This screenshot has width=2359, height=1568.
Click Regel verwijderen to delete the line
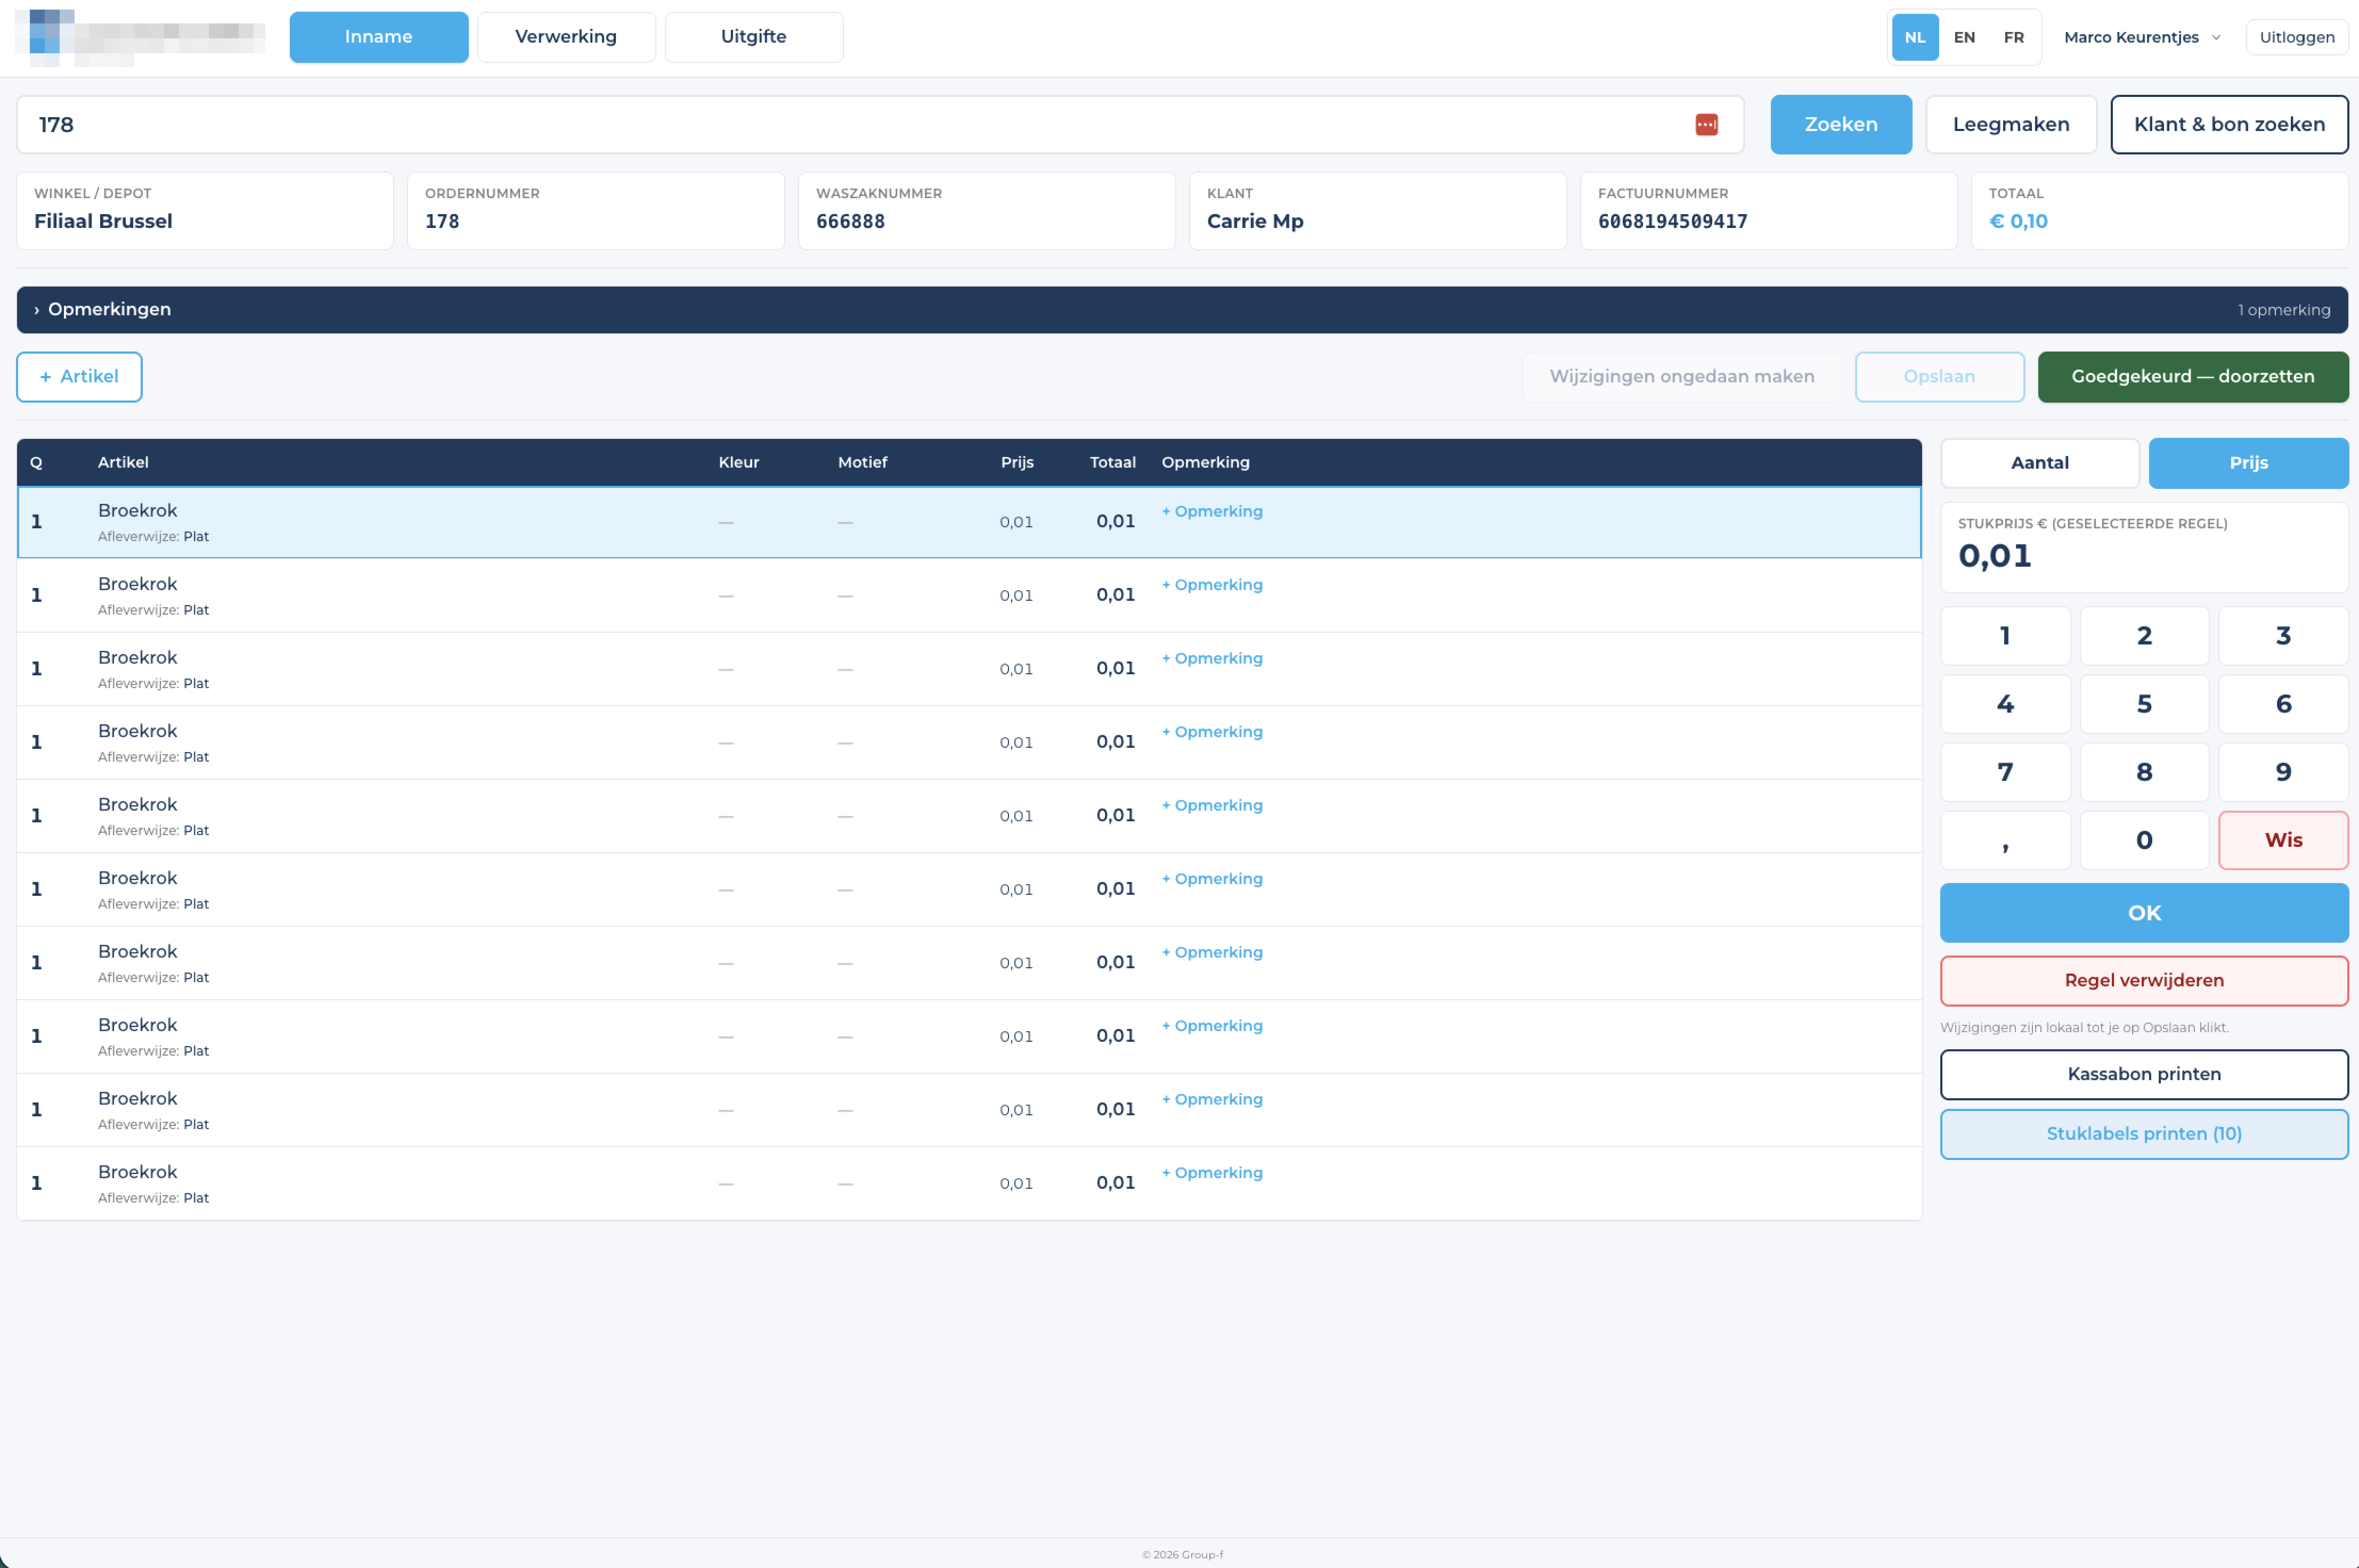pyautogui.click(x=2144, y=981)
